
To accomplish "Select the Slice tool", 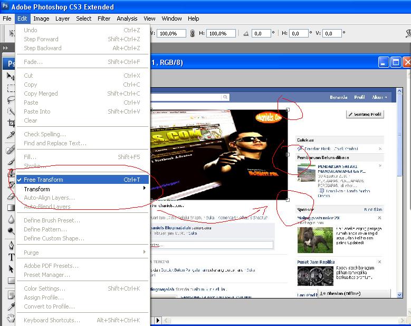I will [11, 135].
